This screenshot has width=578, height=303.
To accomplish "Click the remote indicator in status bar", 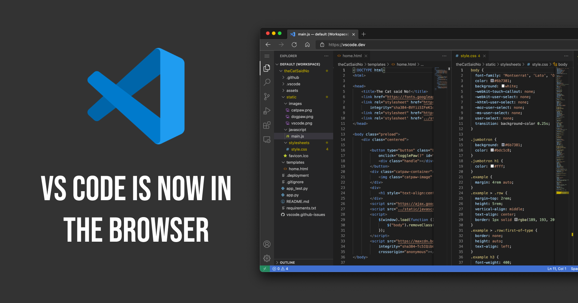I will [265, 269].
